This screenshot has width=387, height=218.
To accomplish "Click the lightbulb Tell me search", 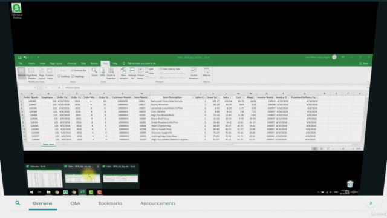I will (124, 64).
